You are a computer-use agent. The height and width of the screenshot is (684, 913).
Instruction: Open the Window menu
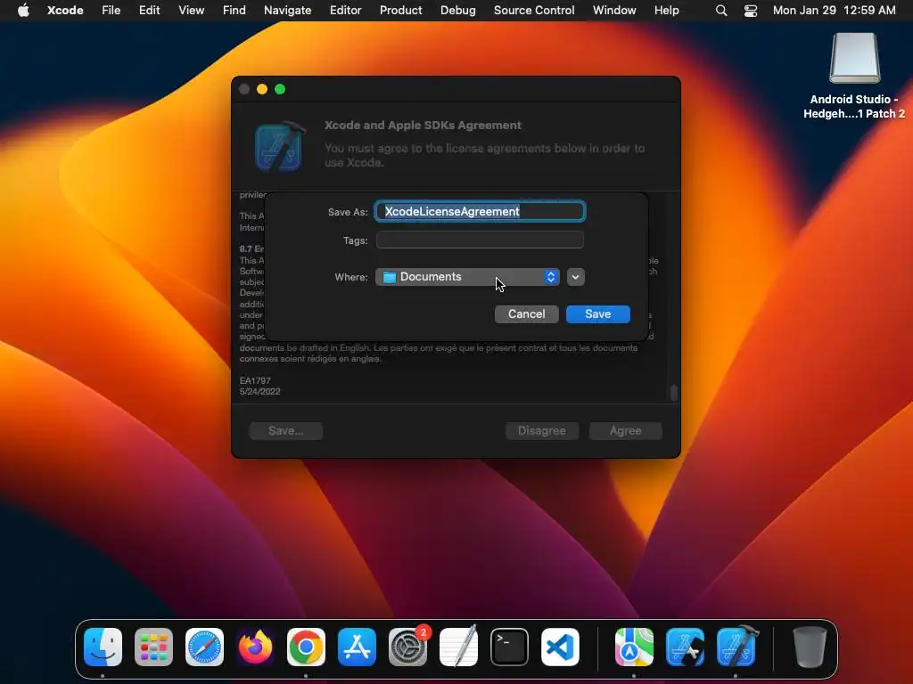[614, 11]
